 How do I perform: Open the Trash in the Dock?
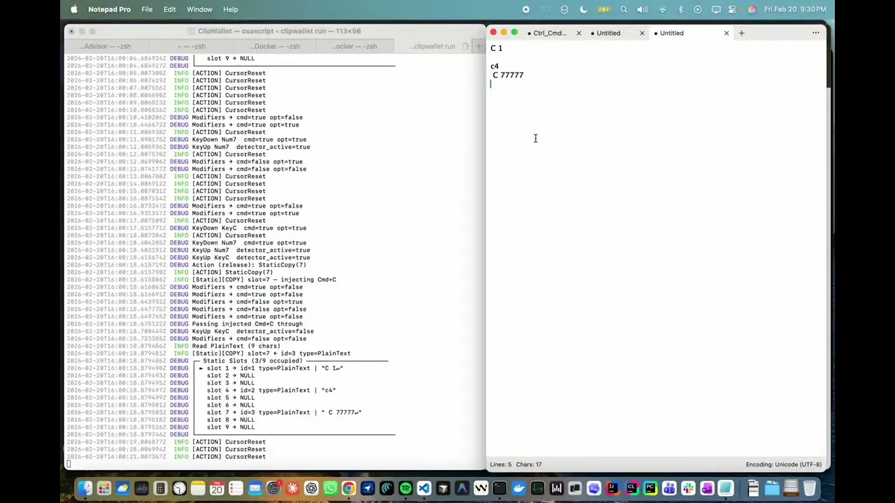[x=810, y=488]
